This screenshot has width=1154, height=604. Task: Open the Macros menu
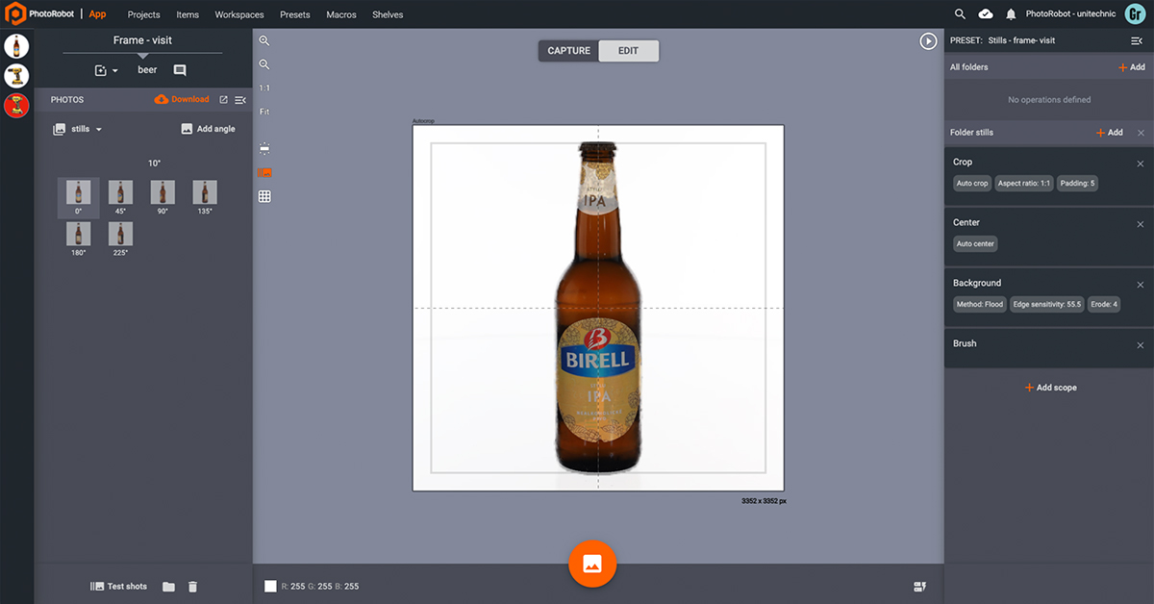pos(340,14)
